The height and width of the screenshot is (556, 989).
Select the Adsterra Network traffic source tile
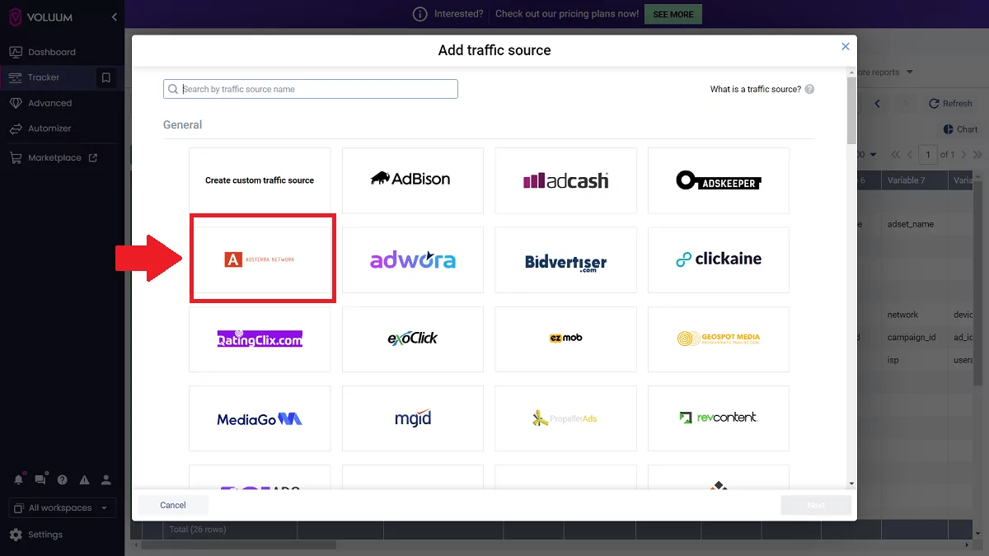[262, 258]
